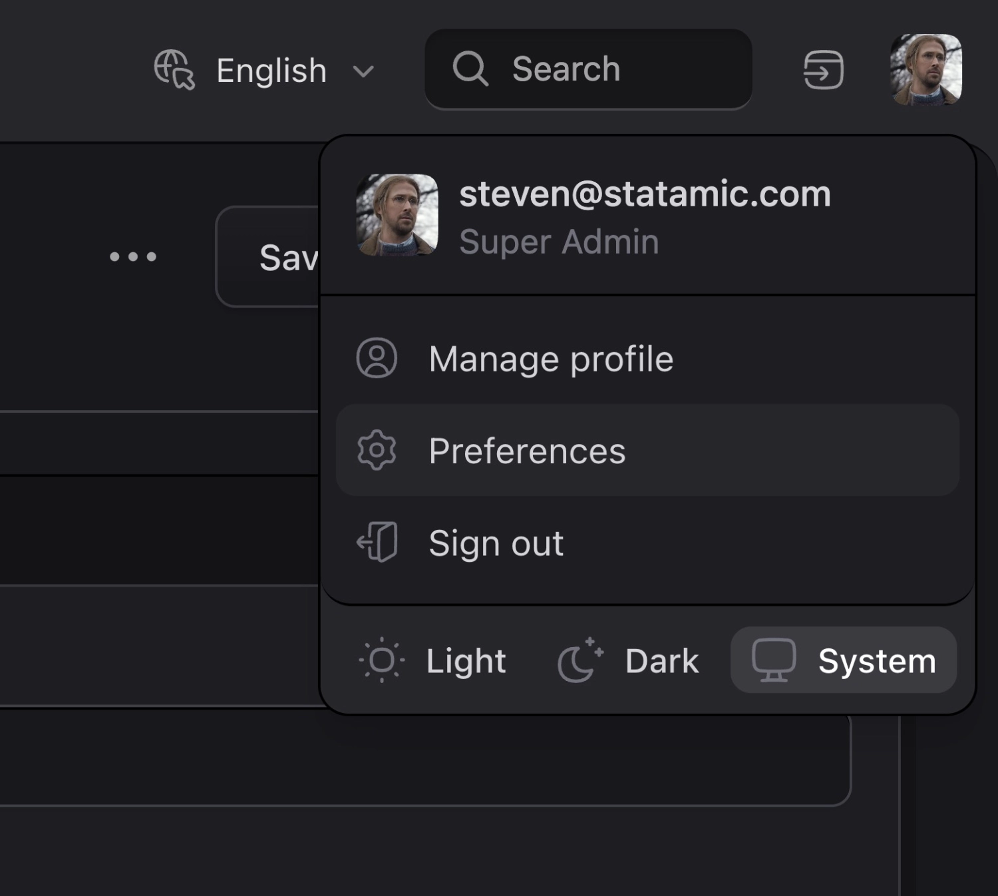
Task: Open the three-dot more actions menu
Action: click(x=133, y=257)
